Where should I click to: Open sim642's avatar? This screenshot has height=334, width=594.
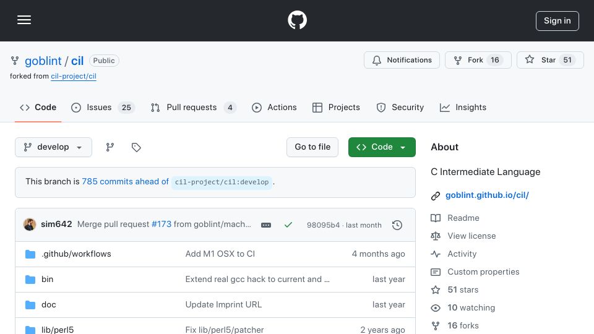[30, 225]
